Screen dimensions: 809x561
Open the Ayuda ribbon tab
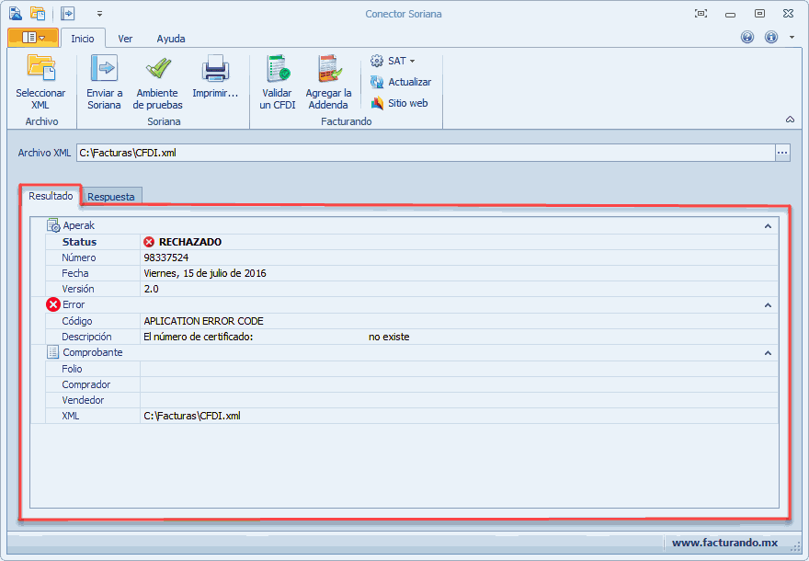170,39
